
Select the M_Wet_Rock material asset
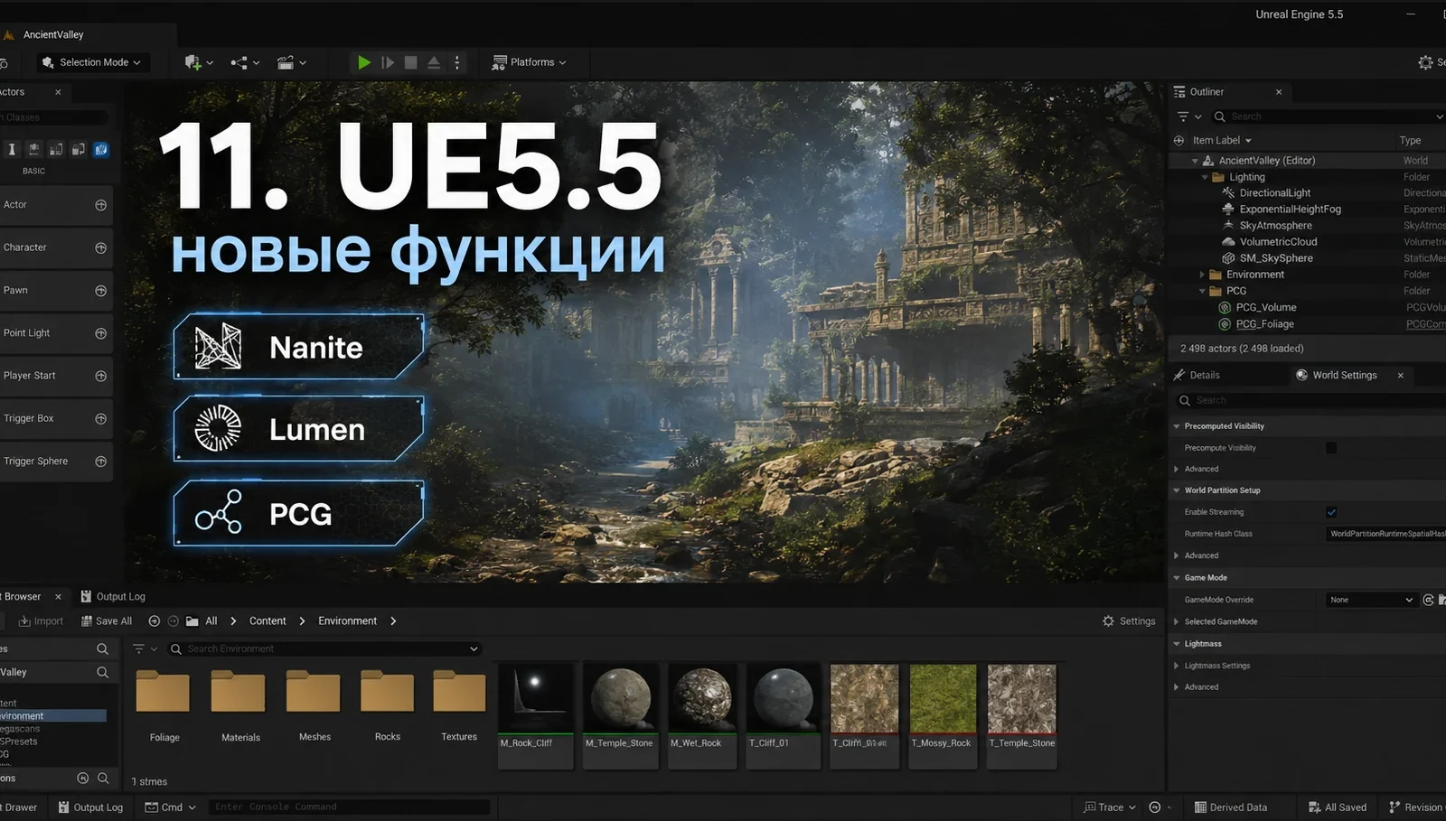[x=703, y=715]
